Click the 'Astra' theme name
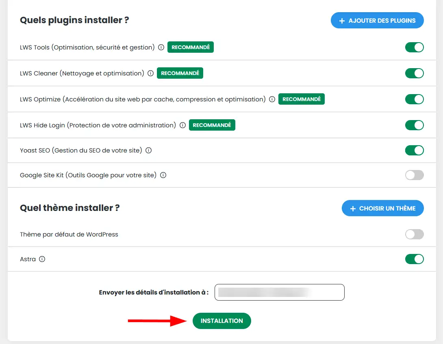 (28, 259)
